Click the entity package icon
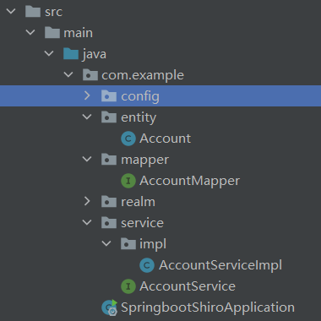The width and height of the screenshot is (321, 321). point(109,117)
